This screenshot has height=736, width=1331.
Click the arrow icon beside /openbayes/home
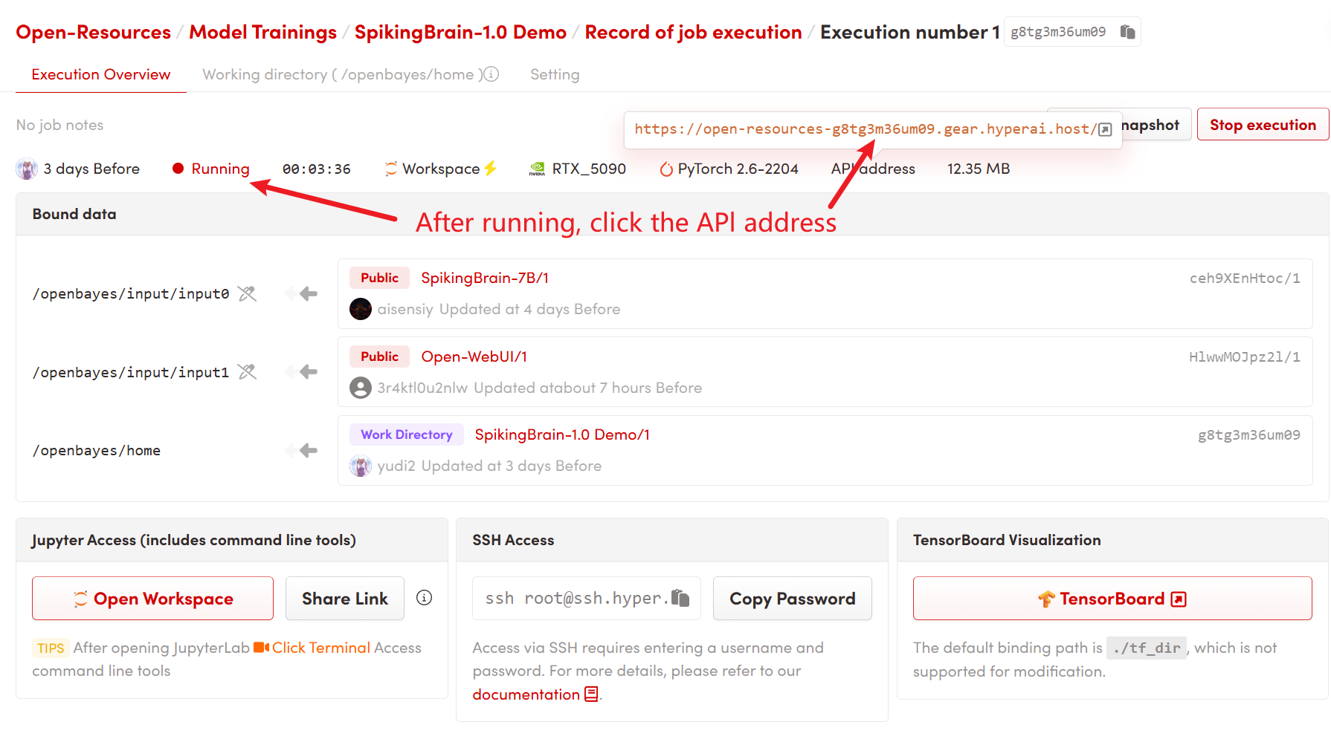tap(307, 451)
